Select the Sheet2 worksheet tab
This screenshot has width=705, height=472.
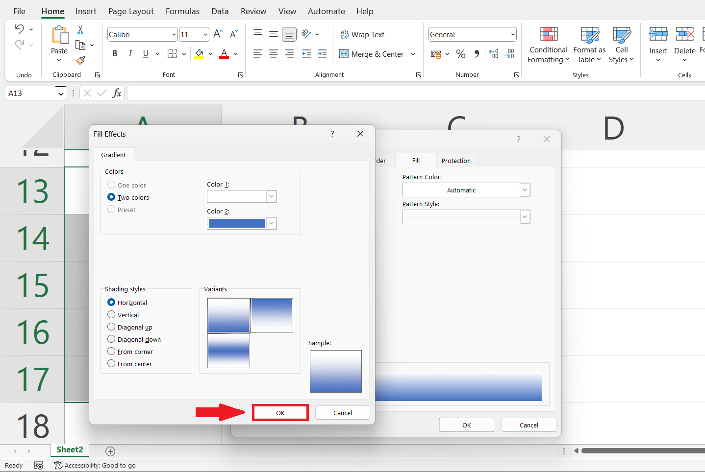point(69,449)
